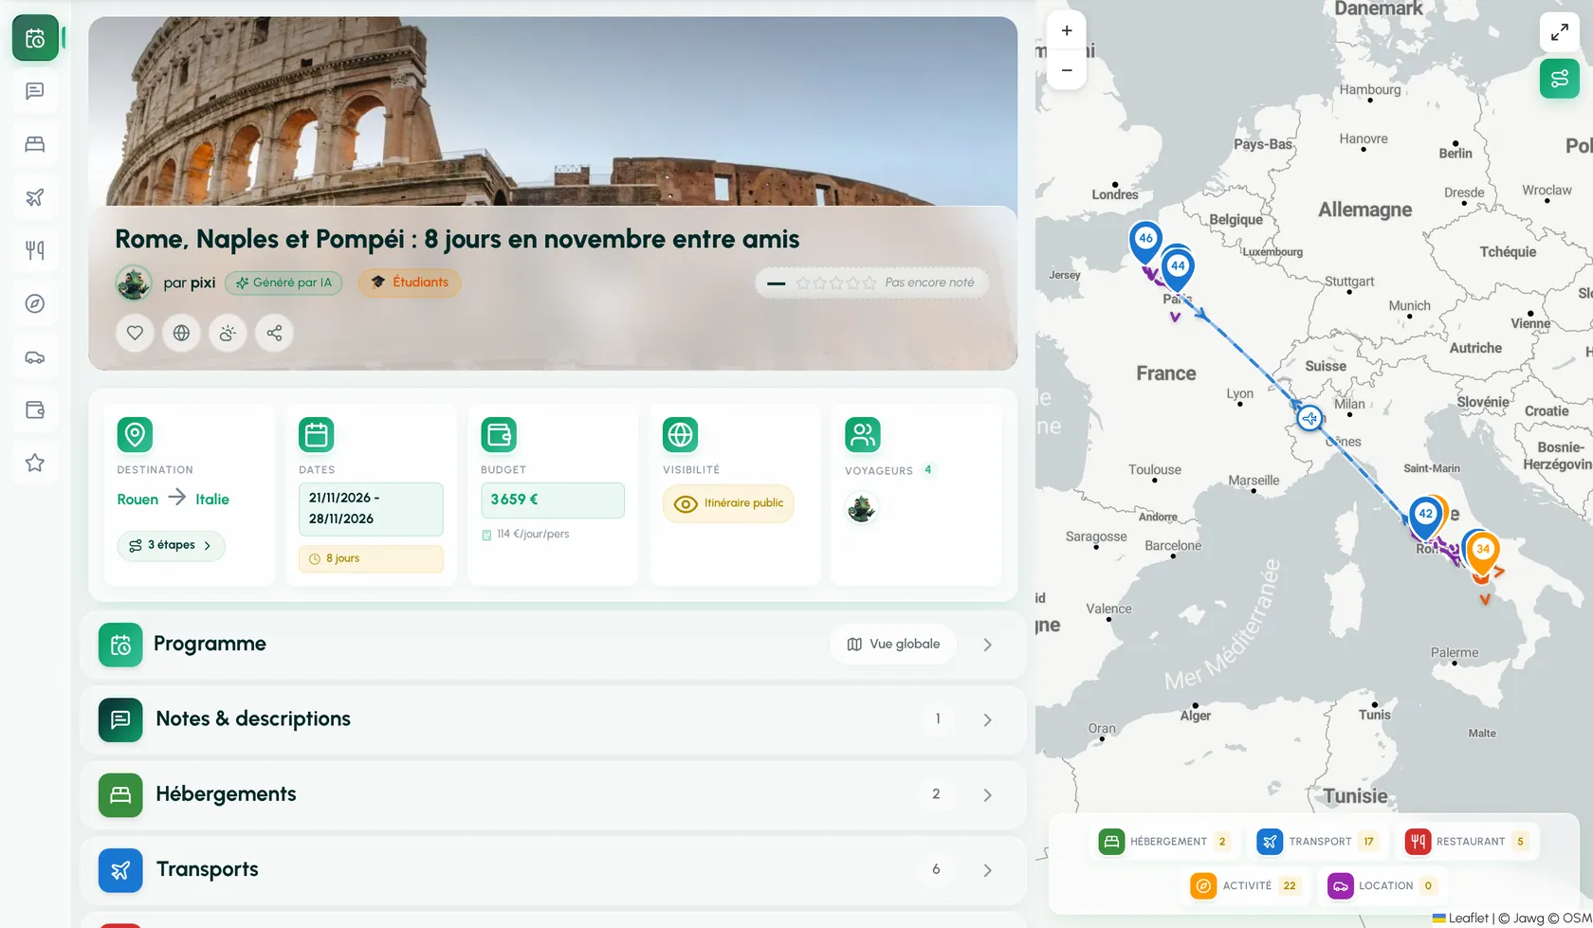Image resolution: width=1593 pixels, height=928 pixels.
Task: Toggle Location filter in map legend
Action: (x=1382, y=885)
